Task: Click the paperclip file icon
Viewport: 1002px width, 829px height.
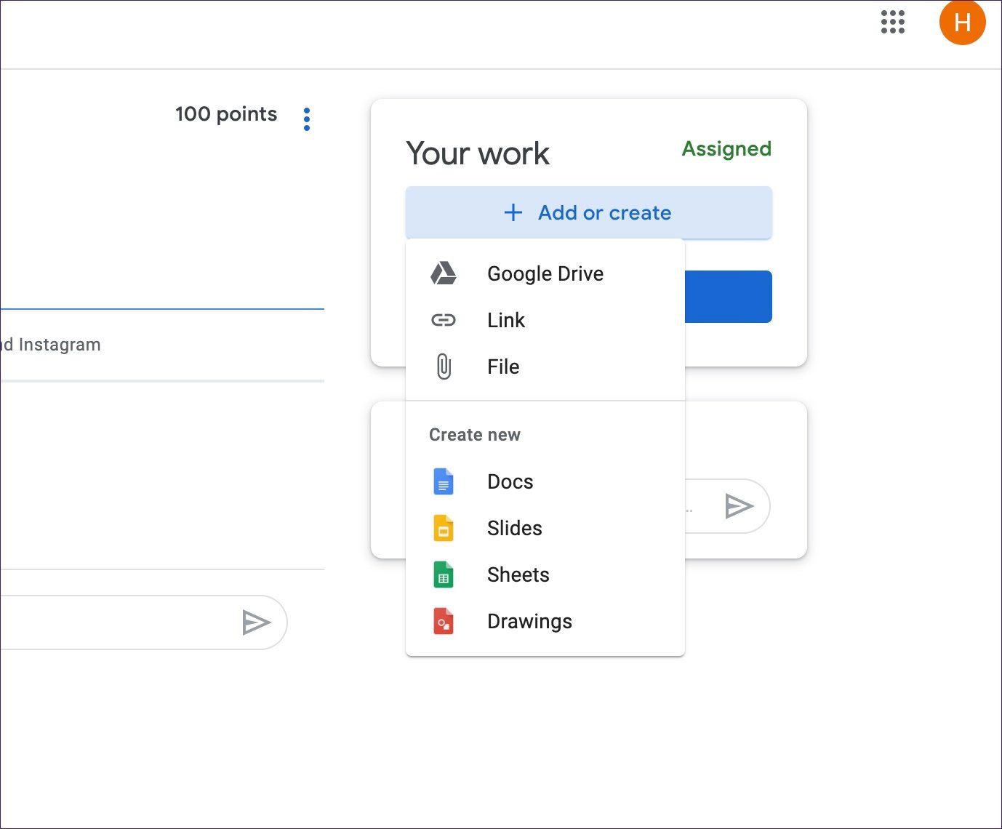Action: tap(444, 367)
